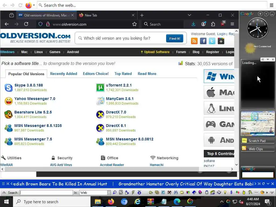The image size is (276, 207).
Task: Collapse the Loading gadget with double arrows
Action: [263, 60]
